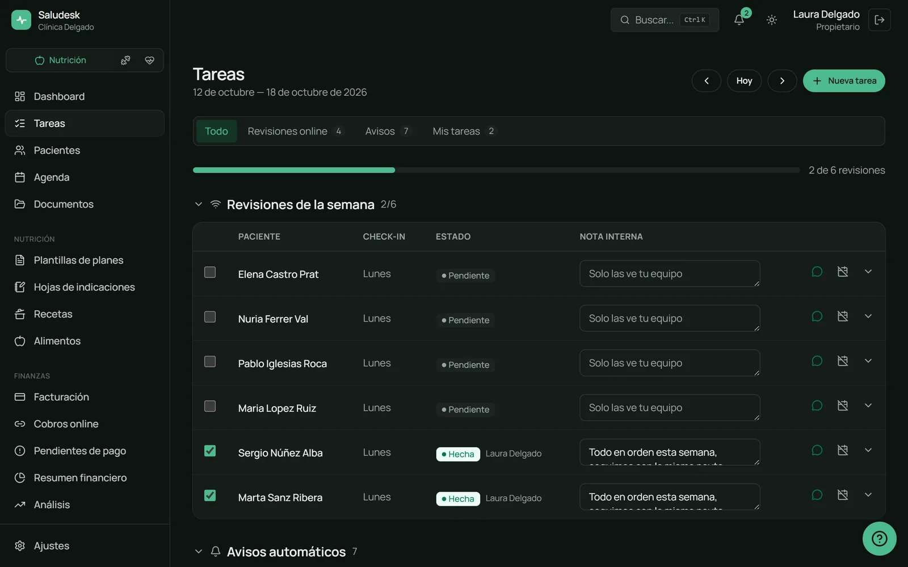Click the Hoy button

click(744, 81)
